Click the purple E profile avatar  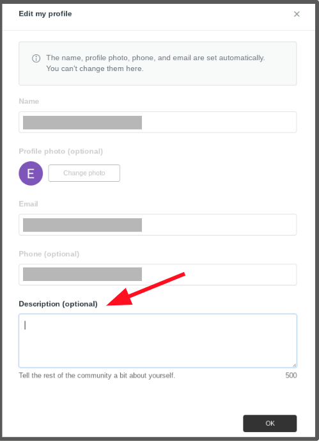[31, 173]
